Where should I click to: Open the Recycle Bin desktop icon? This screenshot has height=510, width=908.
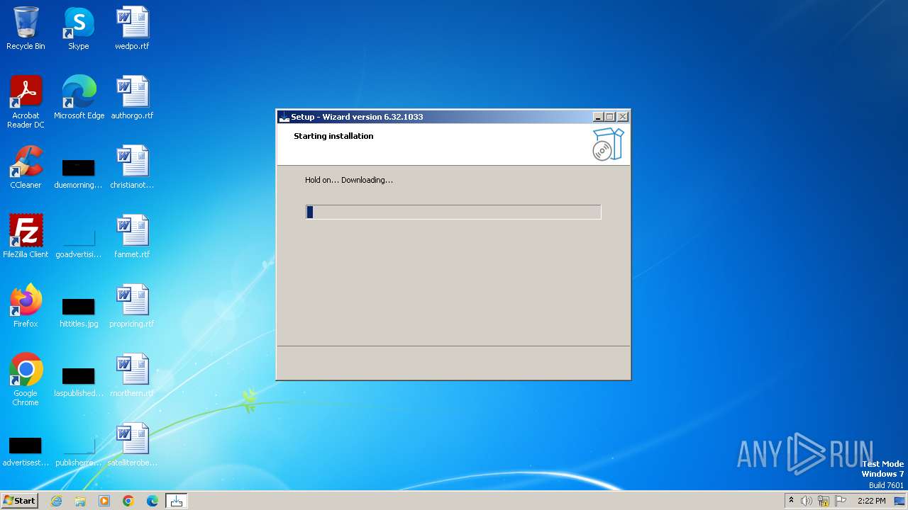[x=26, y=28]
